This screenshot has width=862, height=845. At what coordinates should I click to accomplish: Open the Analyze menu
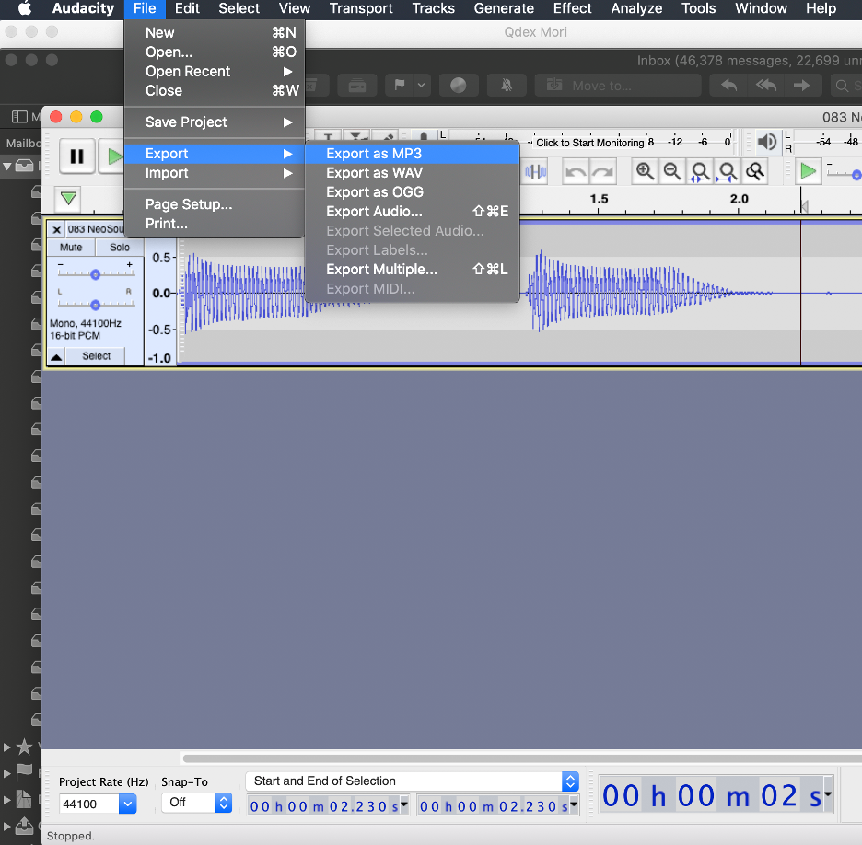(636, 8)
